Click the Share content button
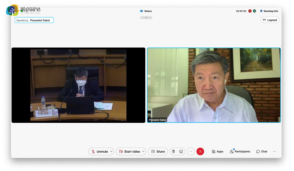Viewport: 294px width, 171px height. 158,152
